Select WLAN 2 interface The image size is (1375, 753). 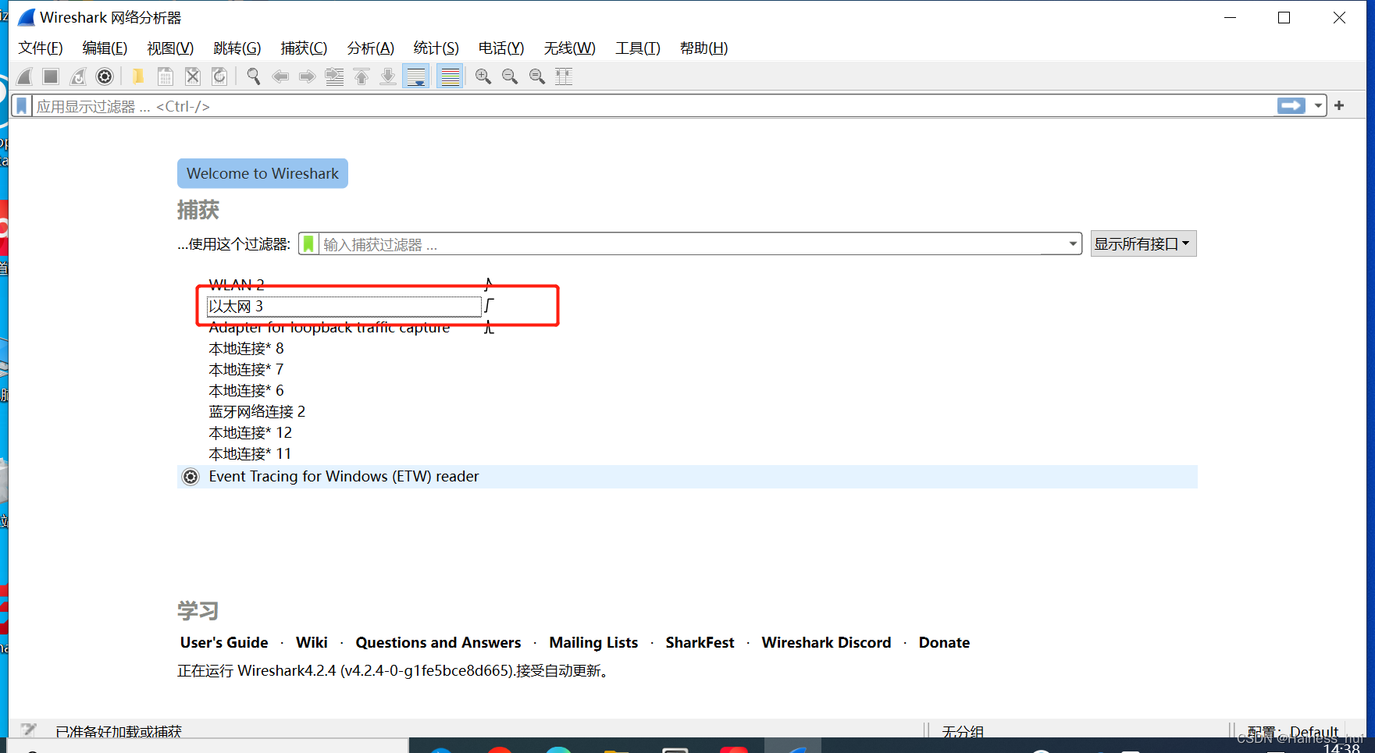pos(237,285)
